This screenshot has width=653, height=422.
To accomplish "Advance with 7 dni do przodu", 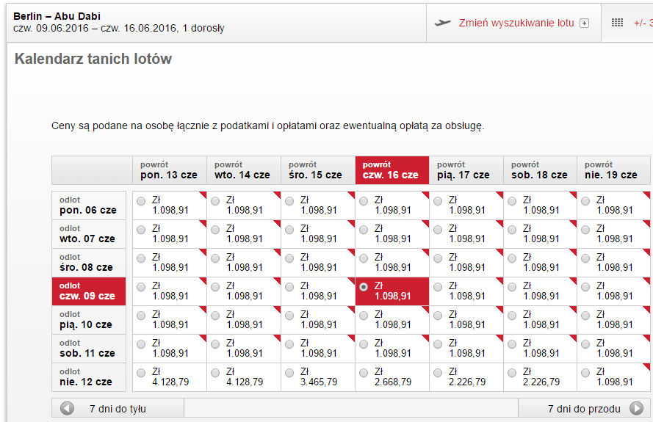I will pos(584,409).
